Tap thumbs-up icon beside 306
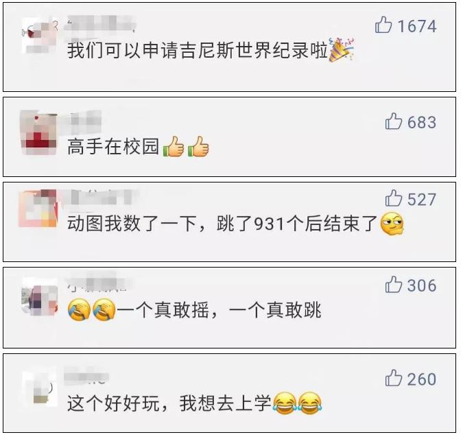The height and width of the screenshot is (437, 463). click(394, 284)
